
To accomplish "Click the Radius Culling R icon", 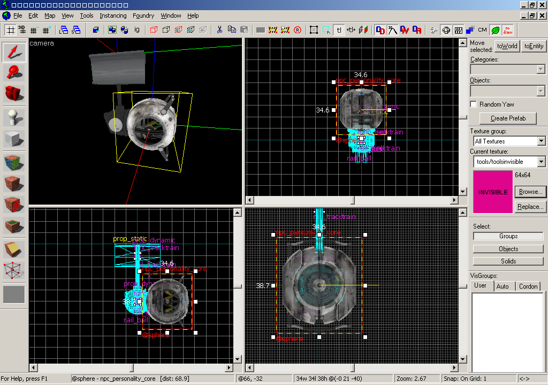I will (298, 30).
